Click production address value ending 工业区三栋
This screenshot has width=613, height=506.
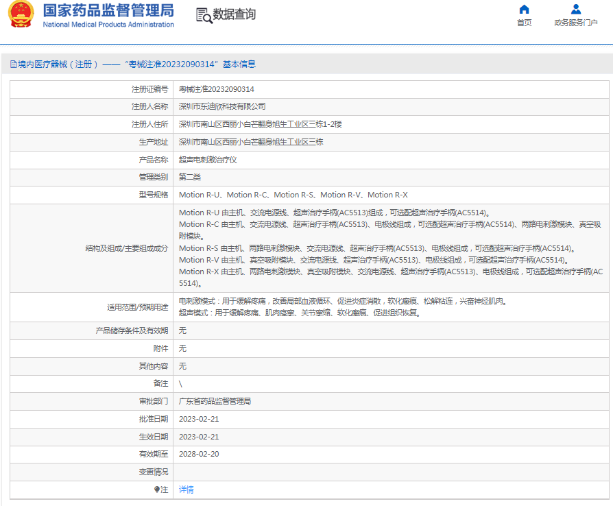[250, 142]
